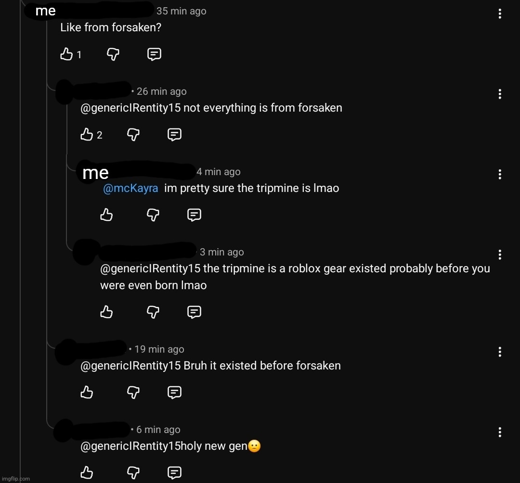This screenshot has width=520, height=483.
Task: Like the "Like from forsaken?" comment
Action: point(66,54)
